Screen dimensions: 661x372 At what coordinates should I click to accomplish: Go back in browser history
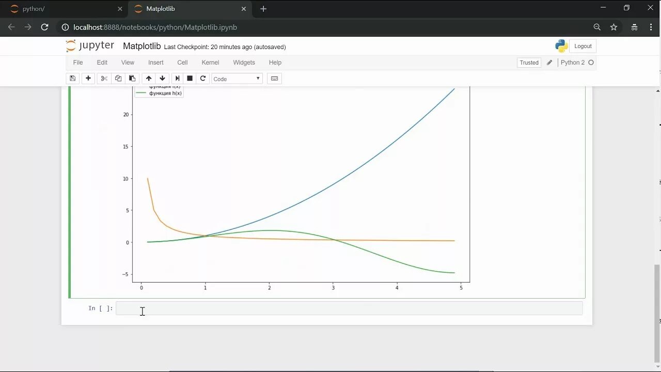coord(11,27)
